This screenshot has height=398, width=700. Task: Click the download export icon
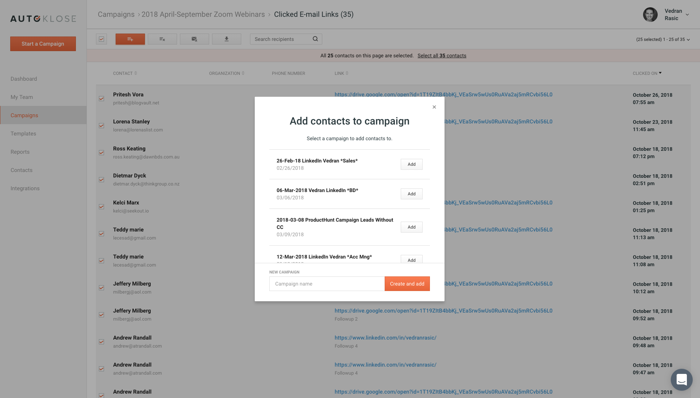click(x=226, y=39)
